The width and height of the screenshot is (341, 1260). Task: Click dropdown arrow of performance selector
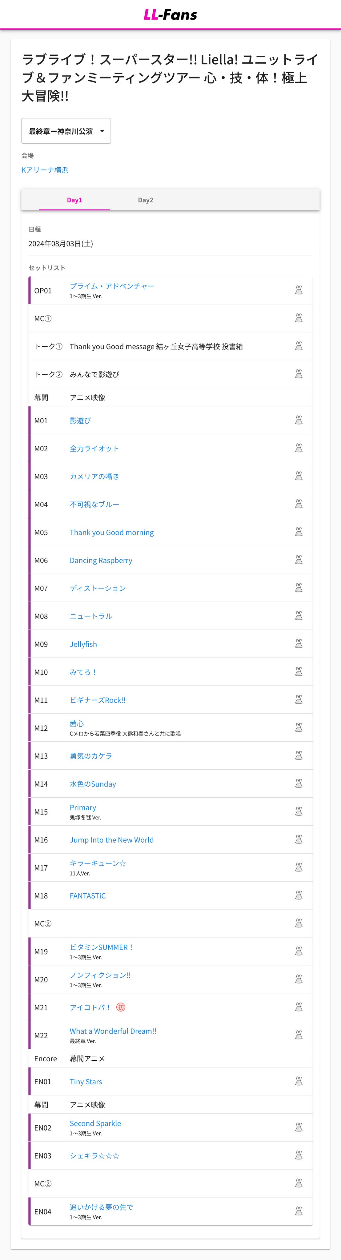tap(102, 131)
